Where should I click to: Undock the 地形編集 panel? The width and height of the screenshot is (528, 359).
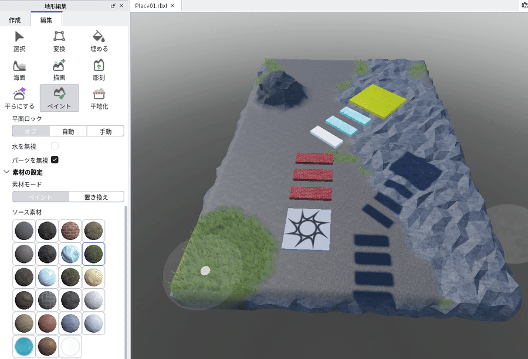pos(113,6)
